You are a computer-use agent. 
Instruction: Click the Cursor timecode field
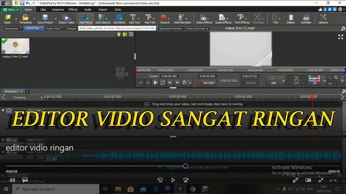[169, 76]
